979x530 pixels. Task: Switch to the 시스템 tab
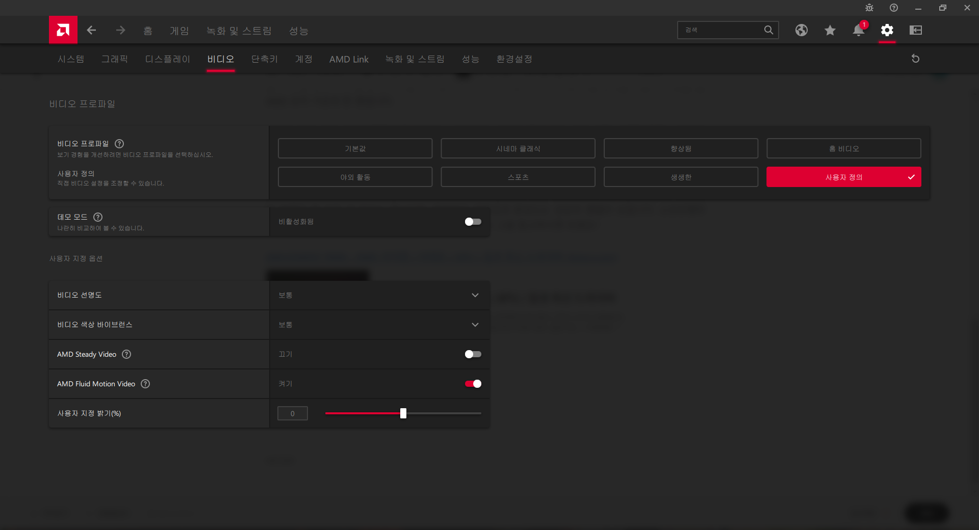[x=71, y=59]
